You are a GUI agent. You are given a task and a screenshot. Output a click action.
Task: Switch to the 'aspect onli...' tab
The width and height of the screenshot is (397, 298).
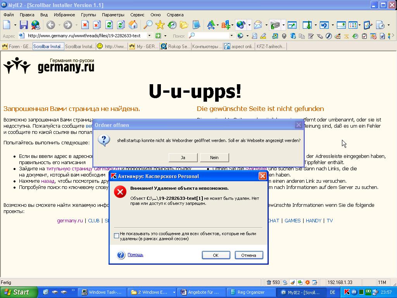(x=239, y=47)
